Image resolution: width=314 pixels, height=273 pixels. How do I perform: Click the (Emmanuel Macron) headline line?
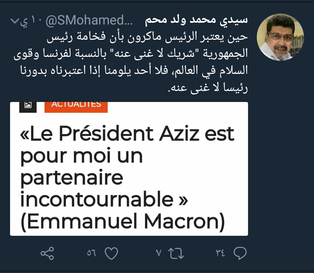123,222
